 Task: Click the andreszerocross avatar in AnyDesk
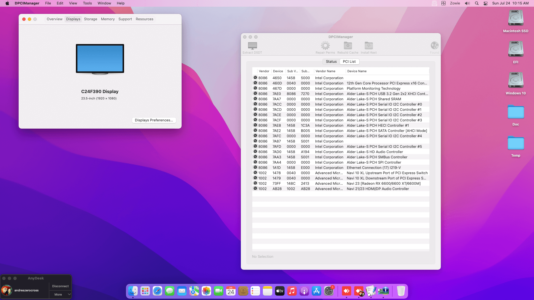pos(7,290)
